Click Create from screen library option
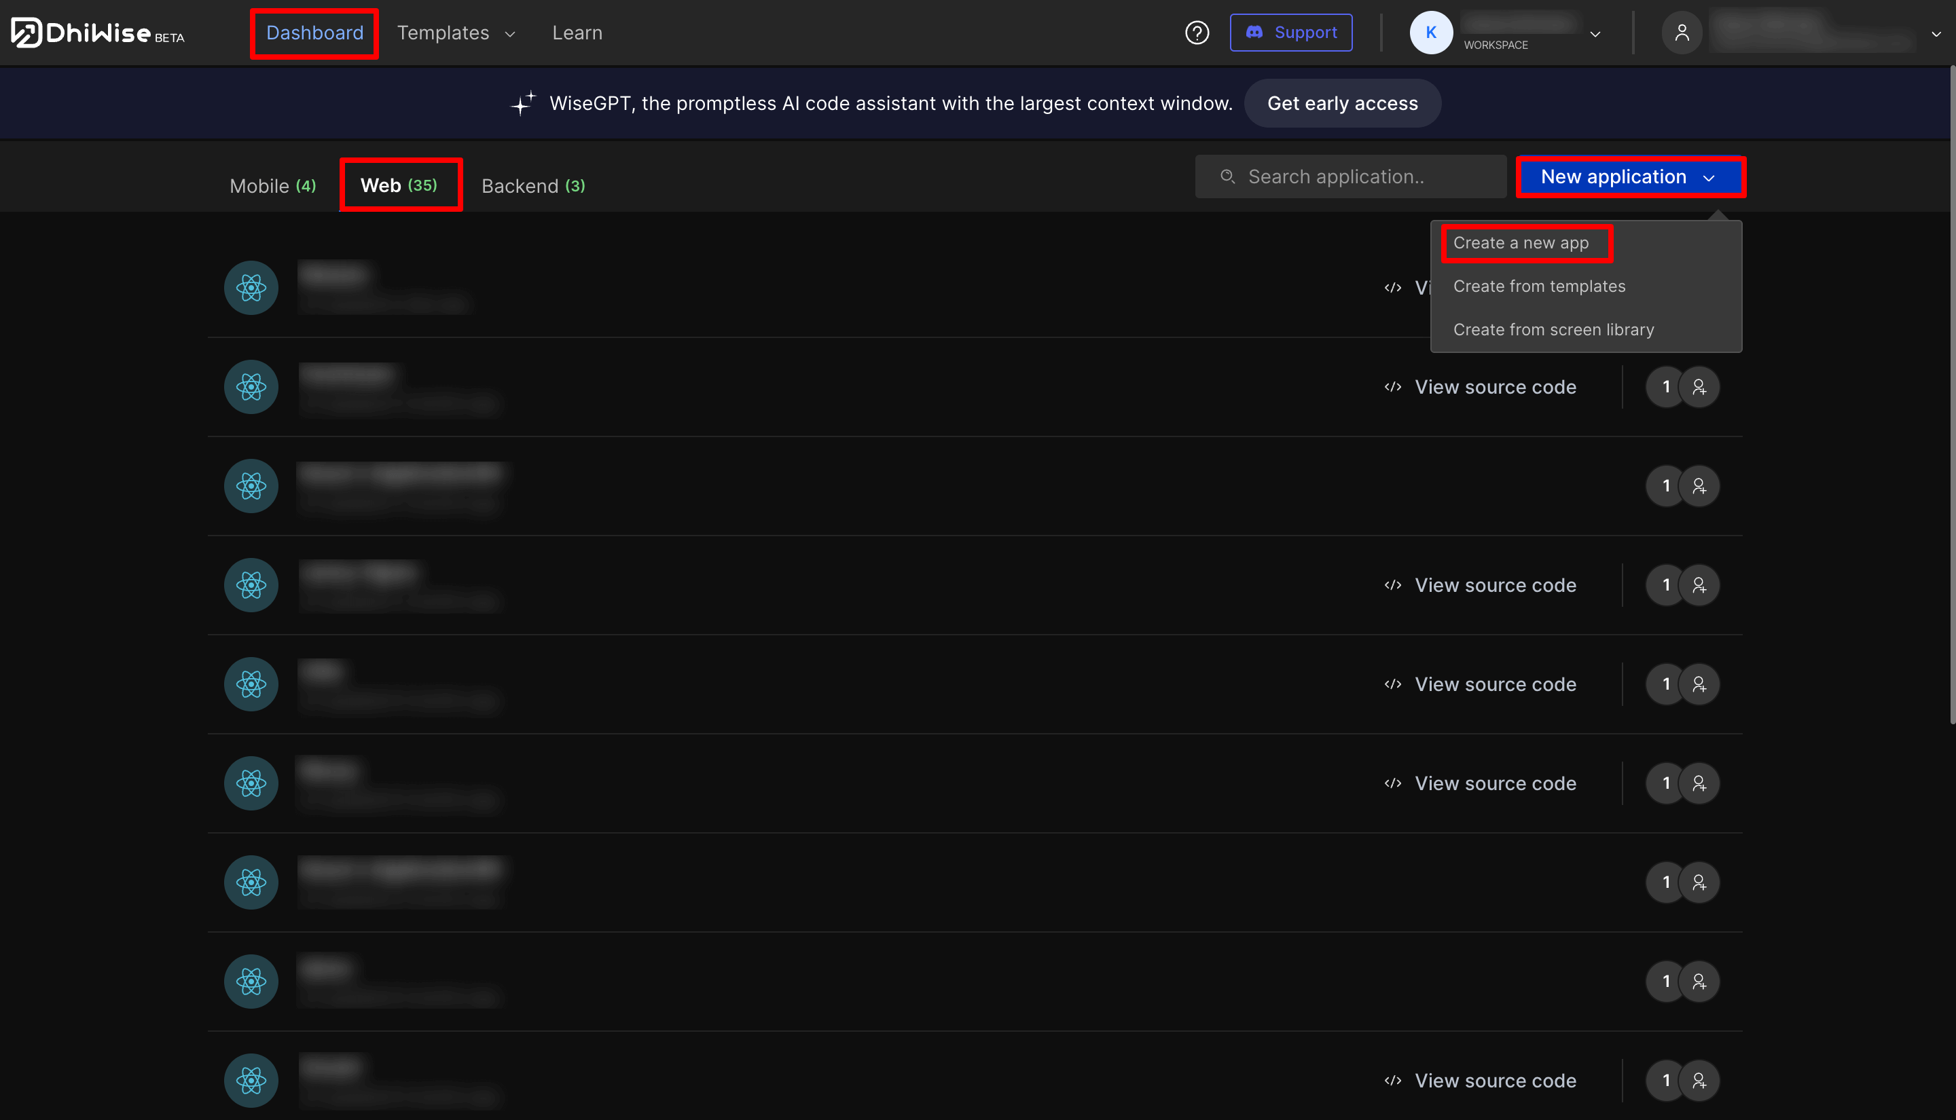This screenshot has height=1120, width=1956. pos(1553,329)
